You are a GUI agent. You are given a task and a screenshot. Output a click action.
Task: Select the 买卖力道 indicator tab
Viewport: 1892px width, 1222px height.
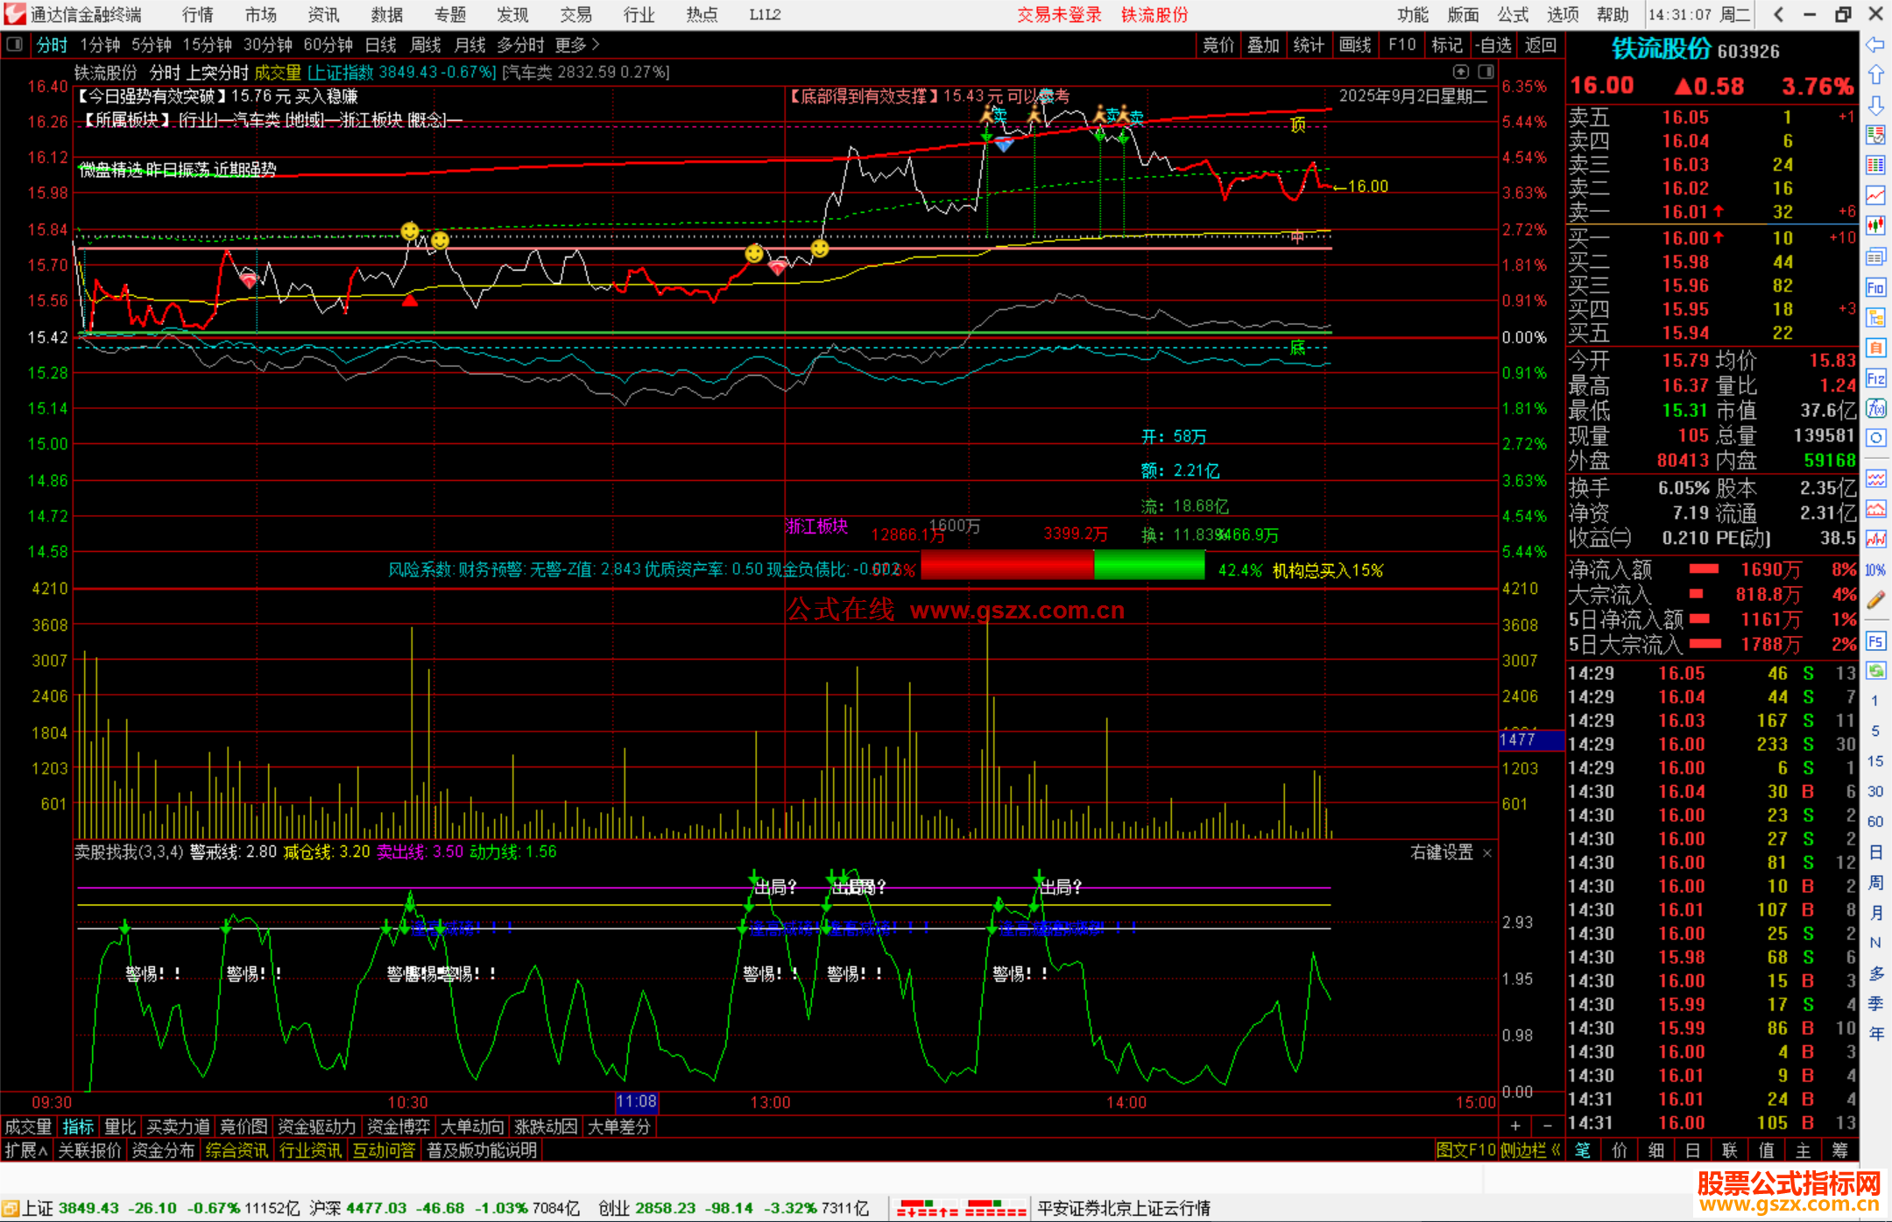coord(179,1127)
